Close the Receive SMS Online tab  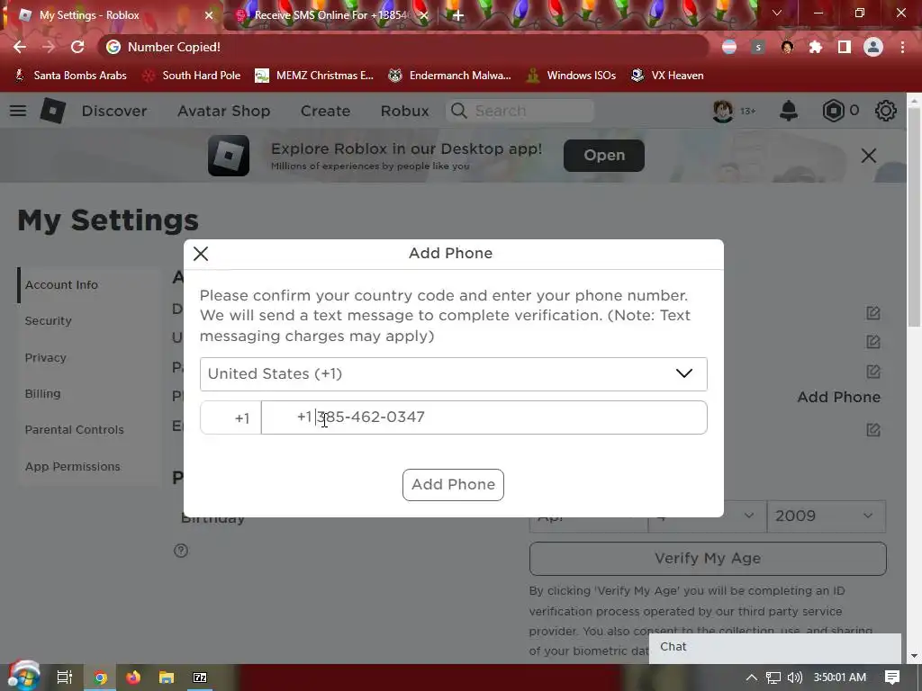pyautogui.click(x=423, y=15)
